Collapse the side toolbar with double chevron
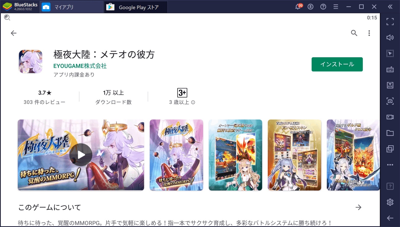 (390, 7)
